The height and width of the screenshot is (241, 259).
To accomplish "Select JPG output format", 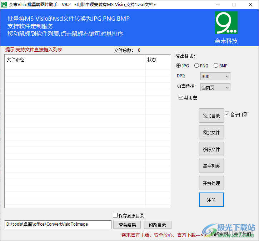I will click(x=182, y=66).
